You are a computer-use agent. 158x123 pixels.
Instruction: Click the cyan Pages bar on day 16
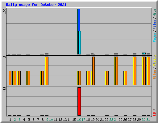pyautogui.click(x=80, y=43)
